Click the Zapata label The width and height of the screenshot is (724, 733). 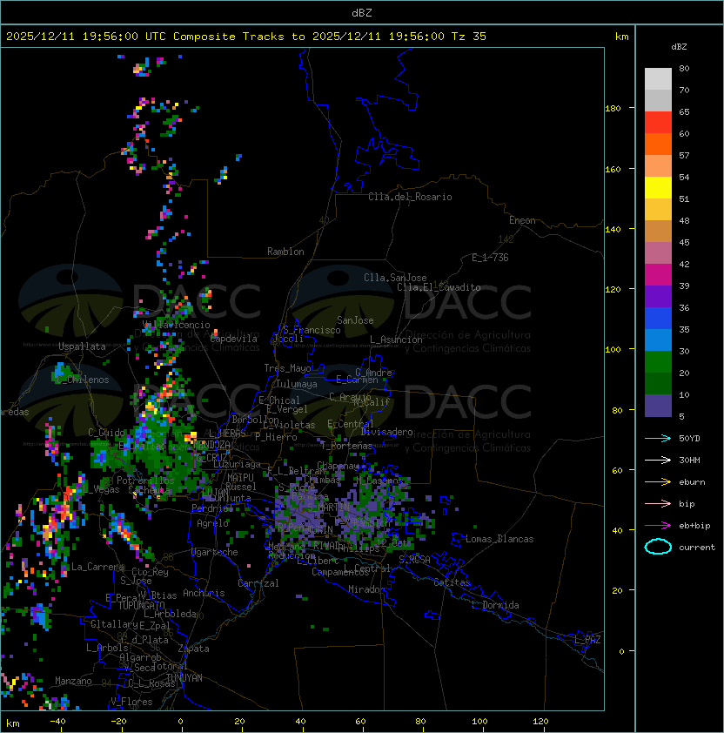coord(193,649)
